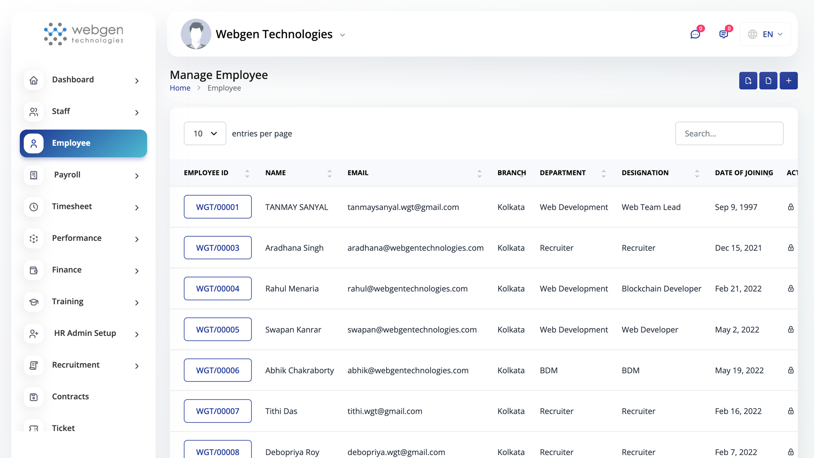
Task: Click lock icon for TANMAY SANYAL row
Action: tap(791, 207)
